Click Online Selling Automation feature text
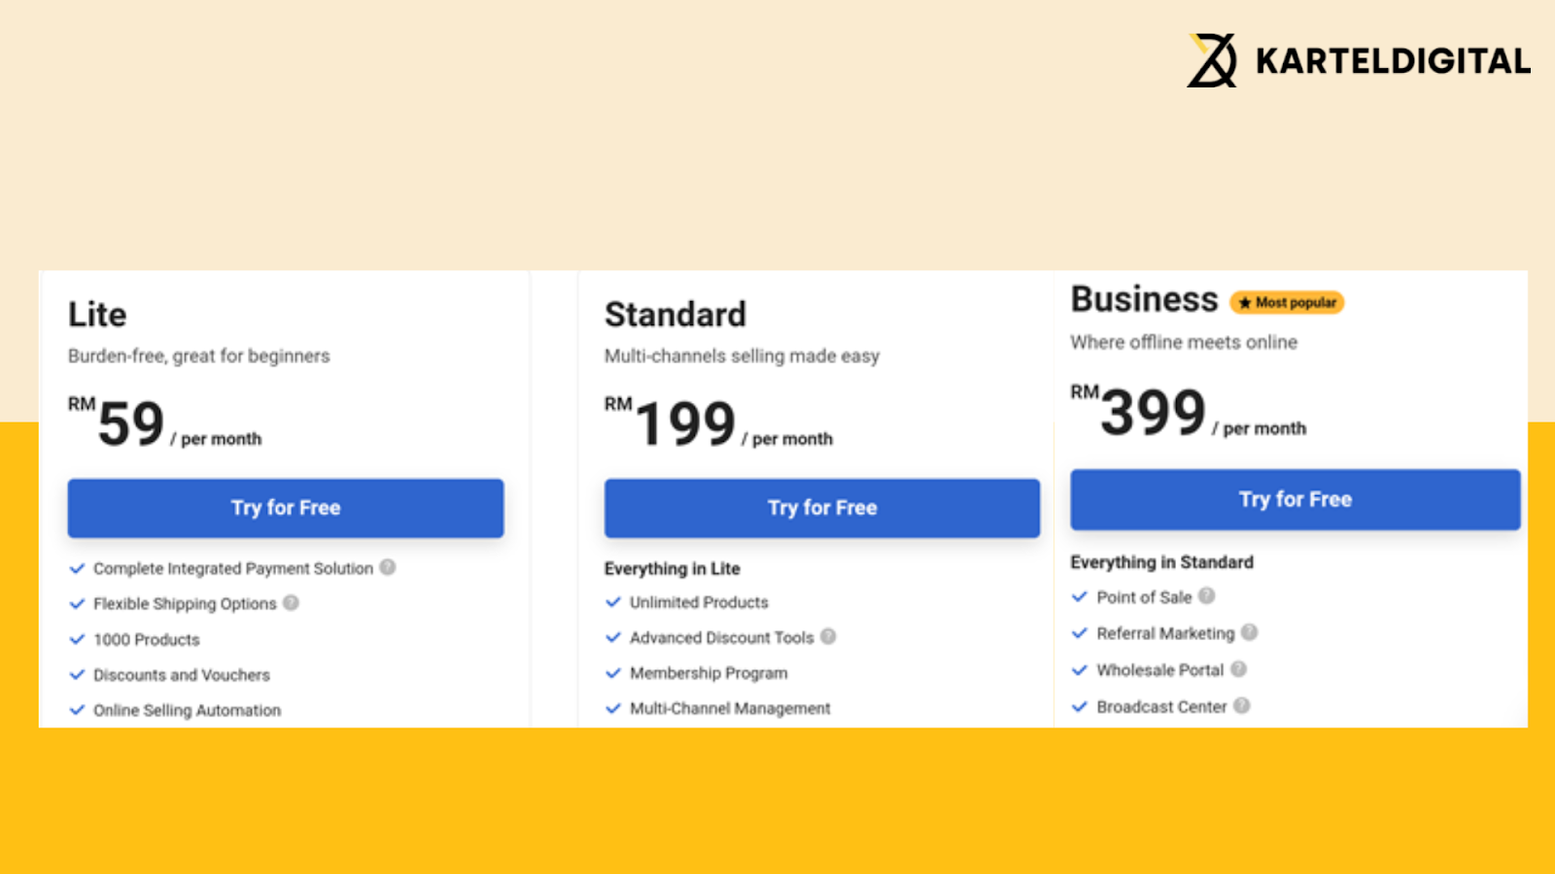This screenshot has width=1555, height=874. pyautogui.click(x=187, y=710)
